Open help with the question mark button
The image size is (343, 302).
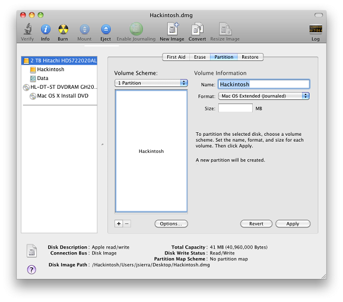click(32, 270)
